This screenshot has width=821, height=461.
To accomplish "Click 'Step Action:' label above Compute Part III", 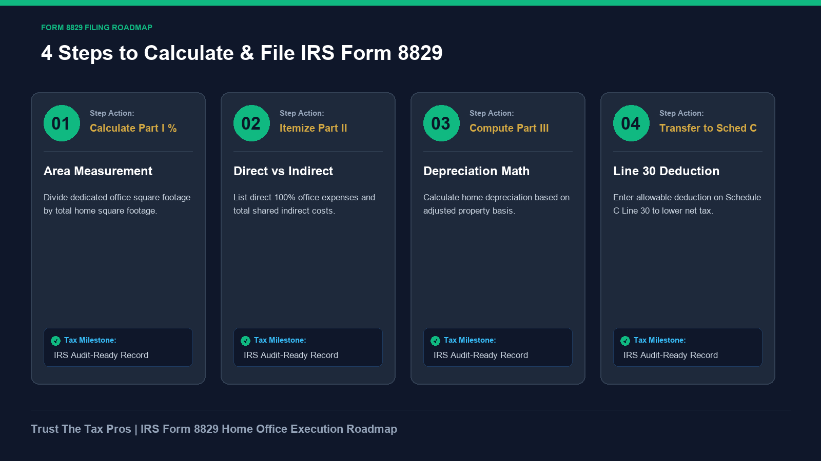I will (x=492, y=113).
